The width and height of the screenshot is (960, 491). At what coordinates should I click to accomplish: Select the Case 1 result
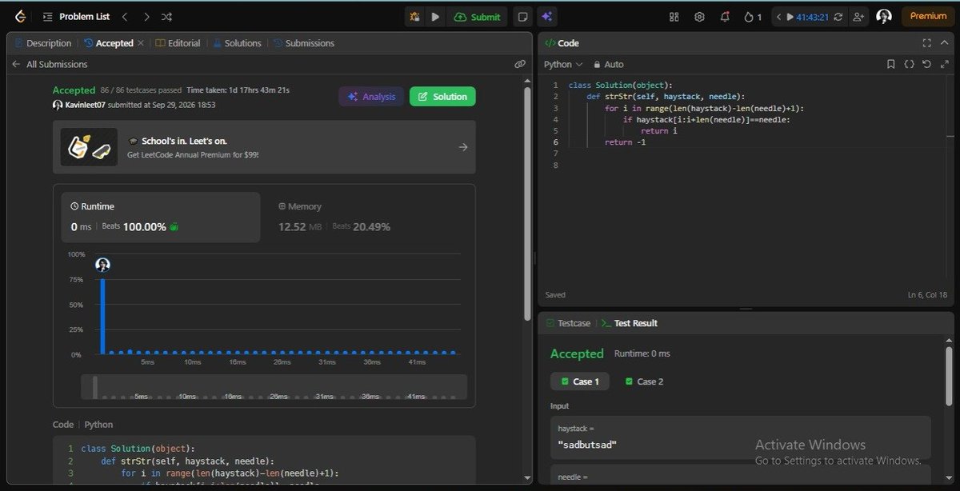580,381
